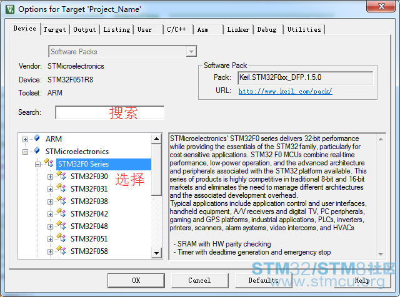
Task: Select the STMicroelectronics tree item
Action: click(x=77, y=152)
